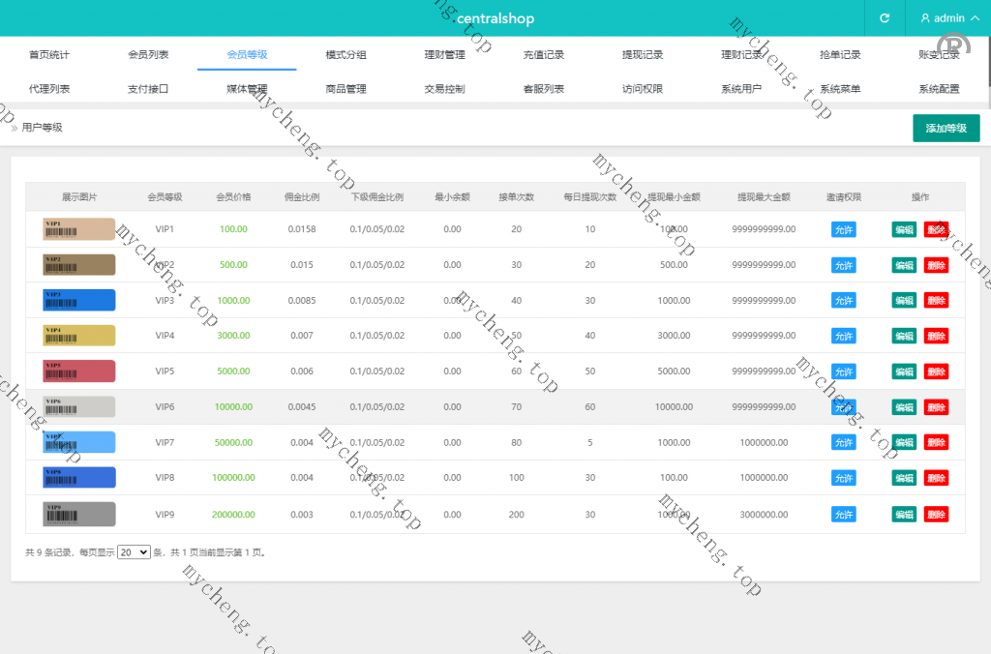Click the refresh icon in header

(x=884, y=18)
